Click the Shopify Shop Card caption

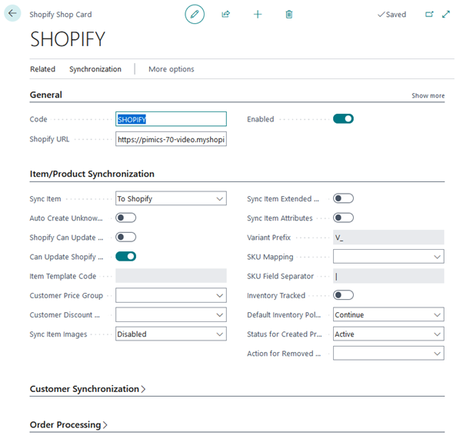coord(61,15)
